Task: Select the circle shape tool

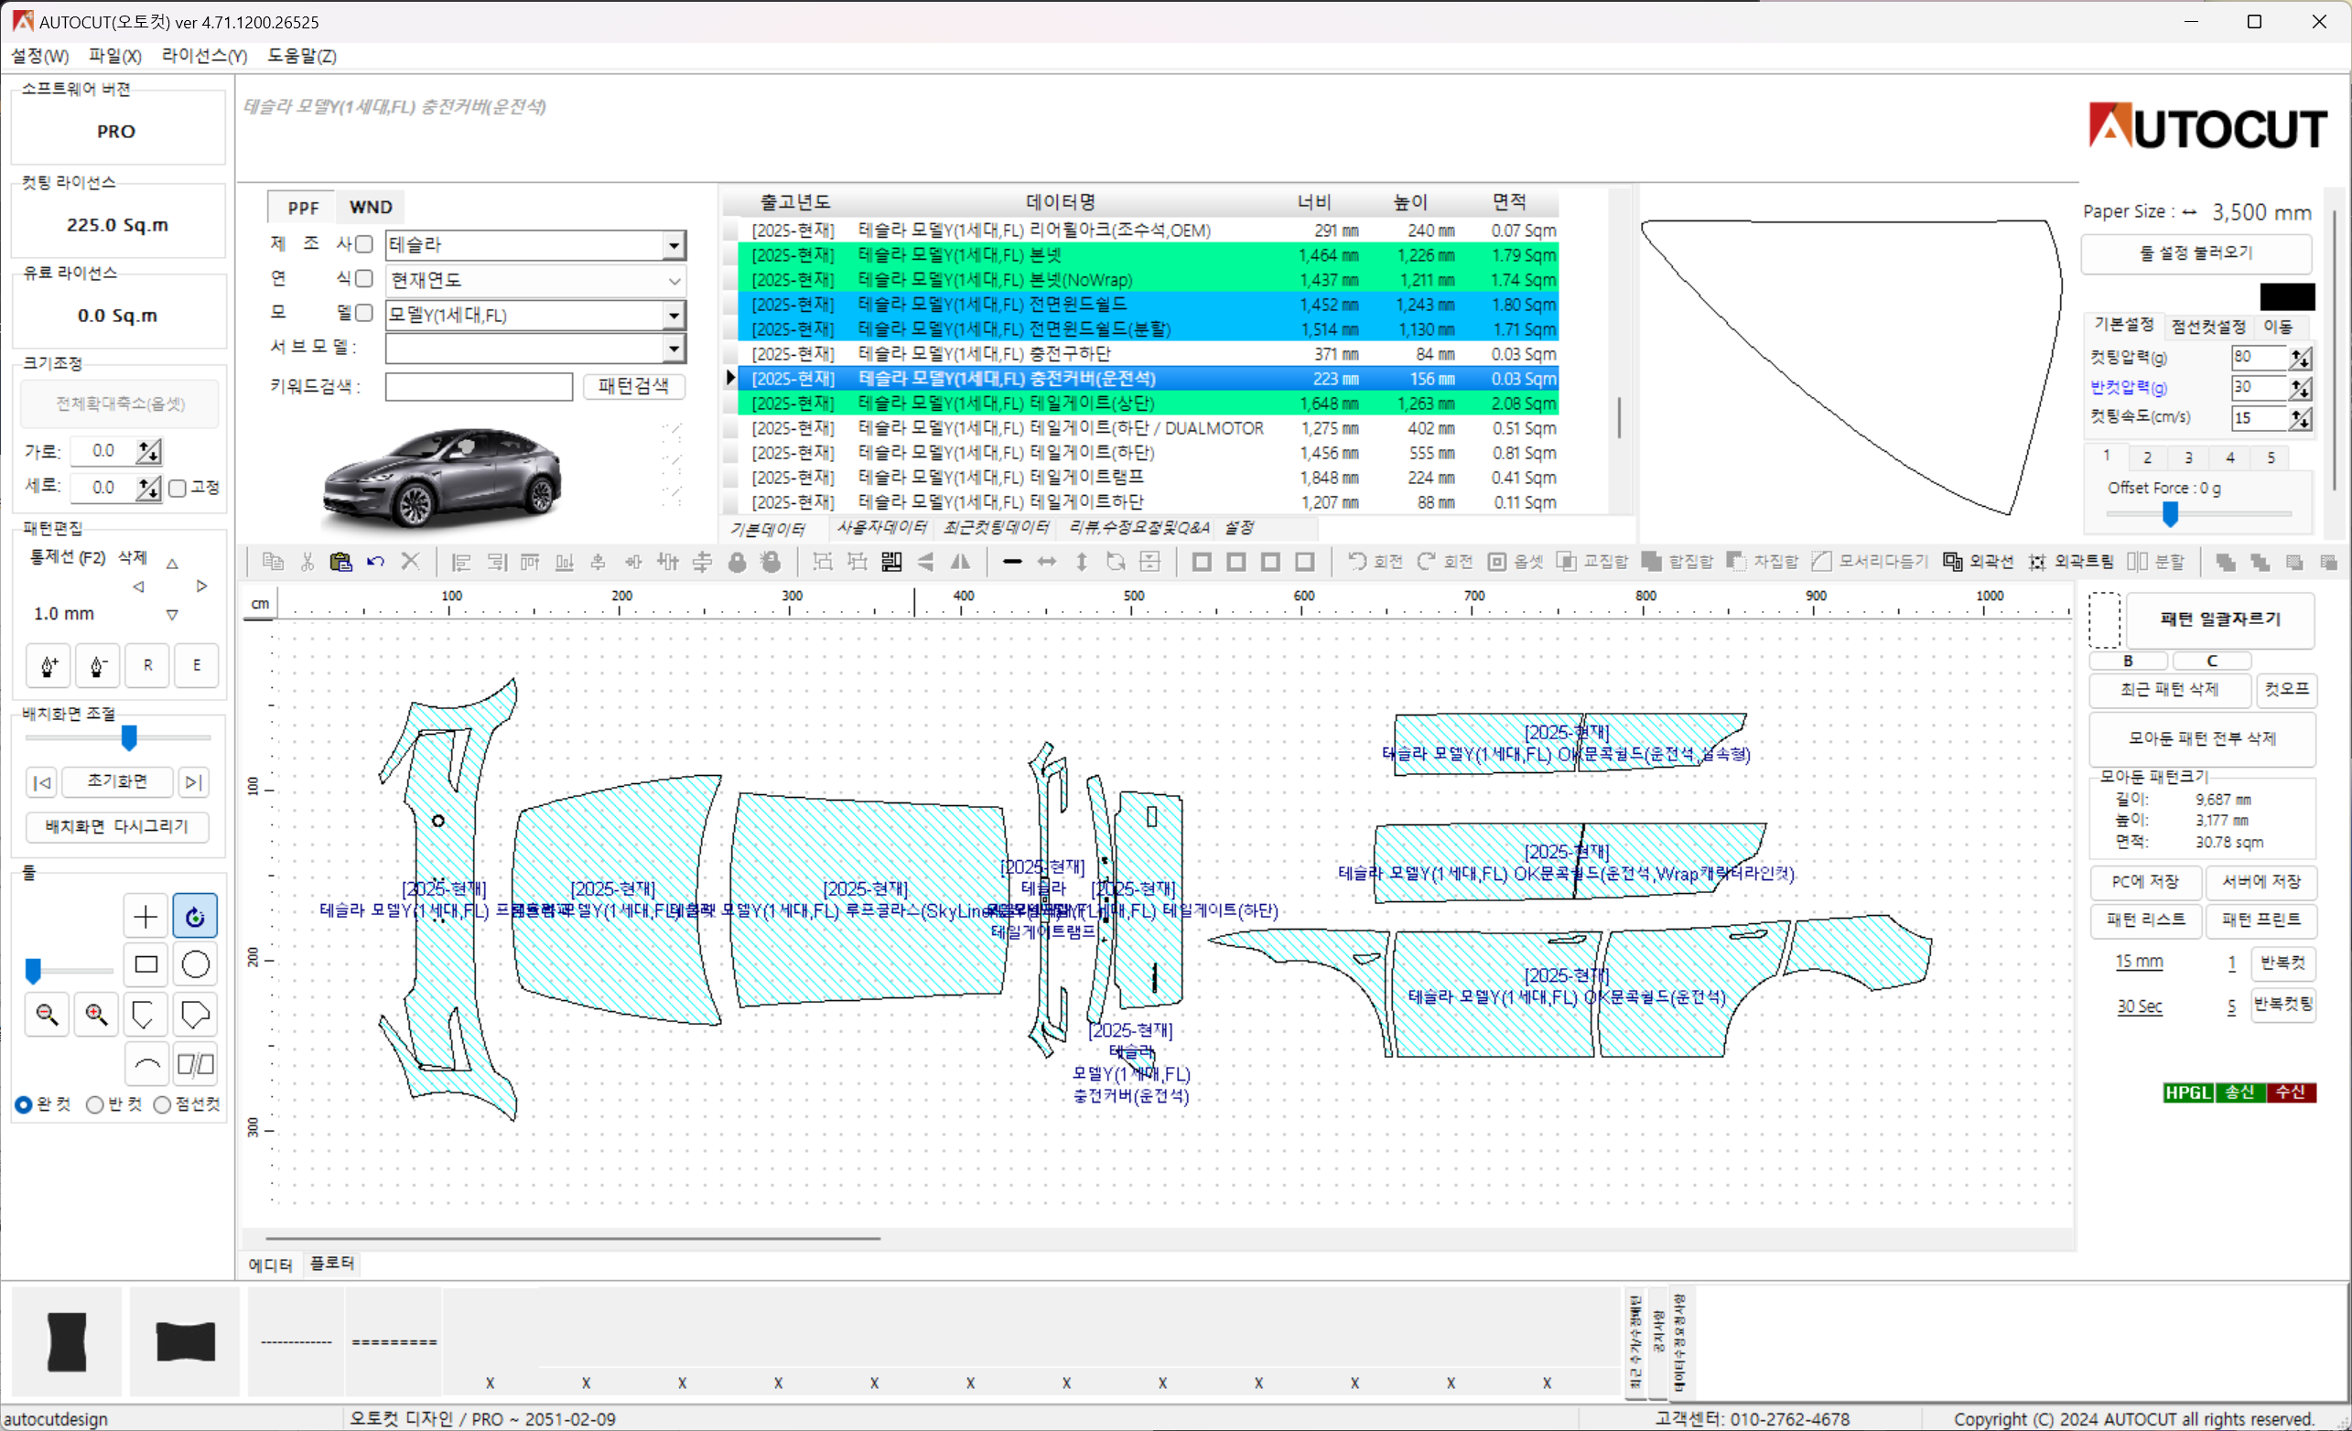Action: [x=195, y=965]
